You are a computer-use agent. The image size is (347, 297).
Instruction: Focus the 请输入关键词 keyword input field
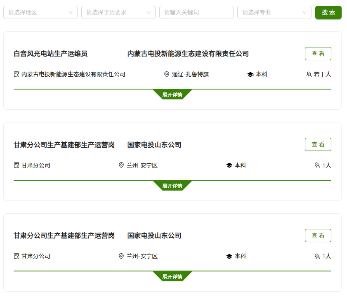(196, 12)
